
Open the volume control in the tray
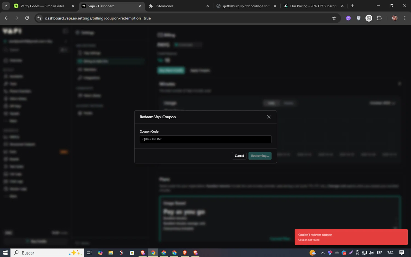coord(371,253)
